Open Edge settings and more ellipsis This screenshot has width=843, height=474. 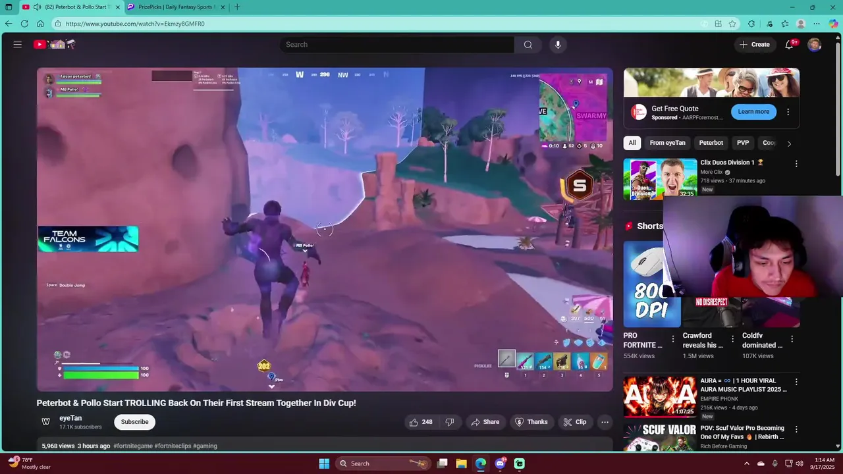coord(817,24)
